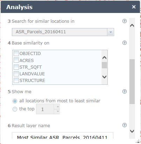Increase the top count with up spinner
Image resolution: width=141 pixels, height=144 pixels.
[58, 107]
